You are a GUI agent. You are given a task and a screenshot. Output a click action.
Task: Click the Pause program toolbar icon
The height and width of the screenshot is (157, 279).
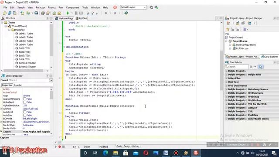(x=76, y=13)
